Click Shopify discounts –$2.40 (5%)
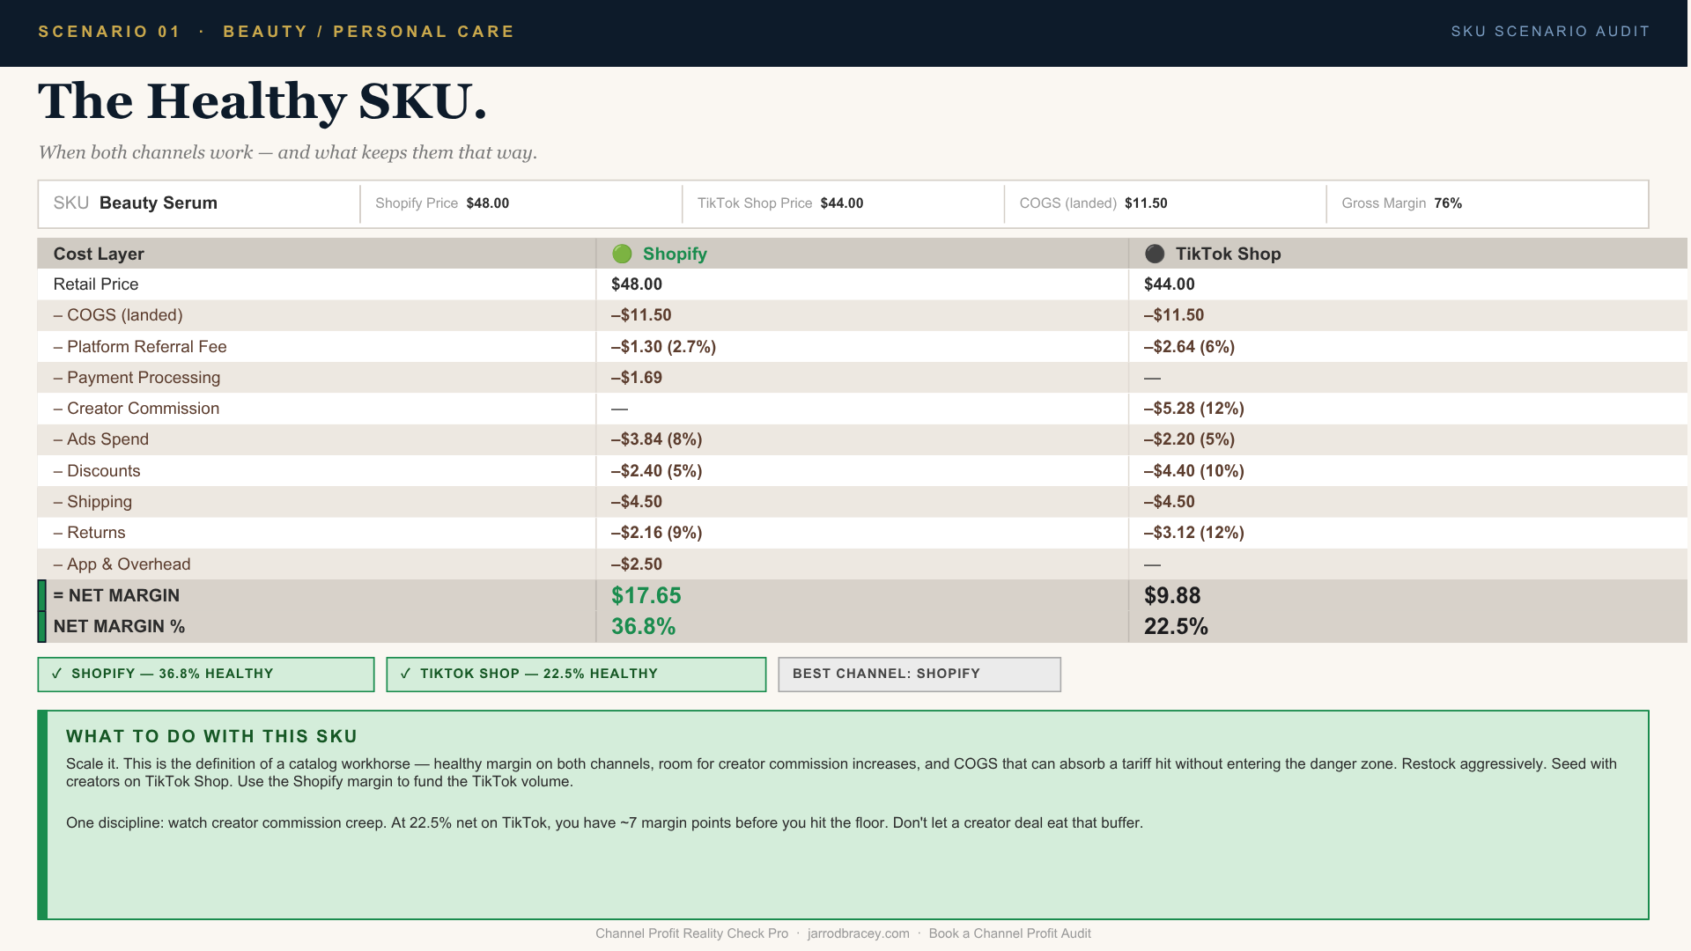Viewport: 1691px width, 951px height. pyautogui.click(x=656, y=471)
